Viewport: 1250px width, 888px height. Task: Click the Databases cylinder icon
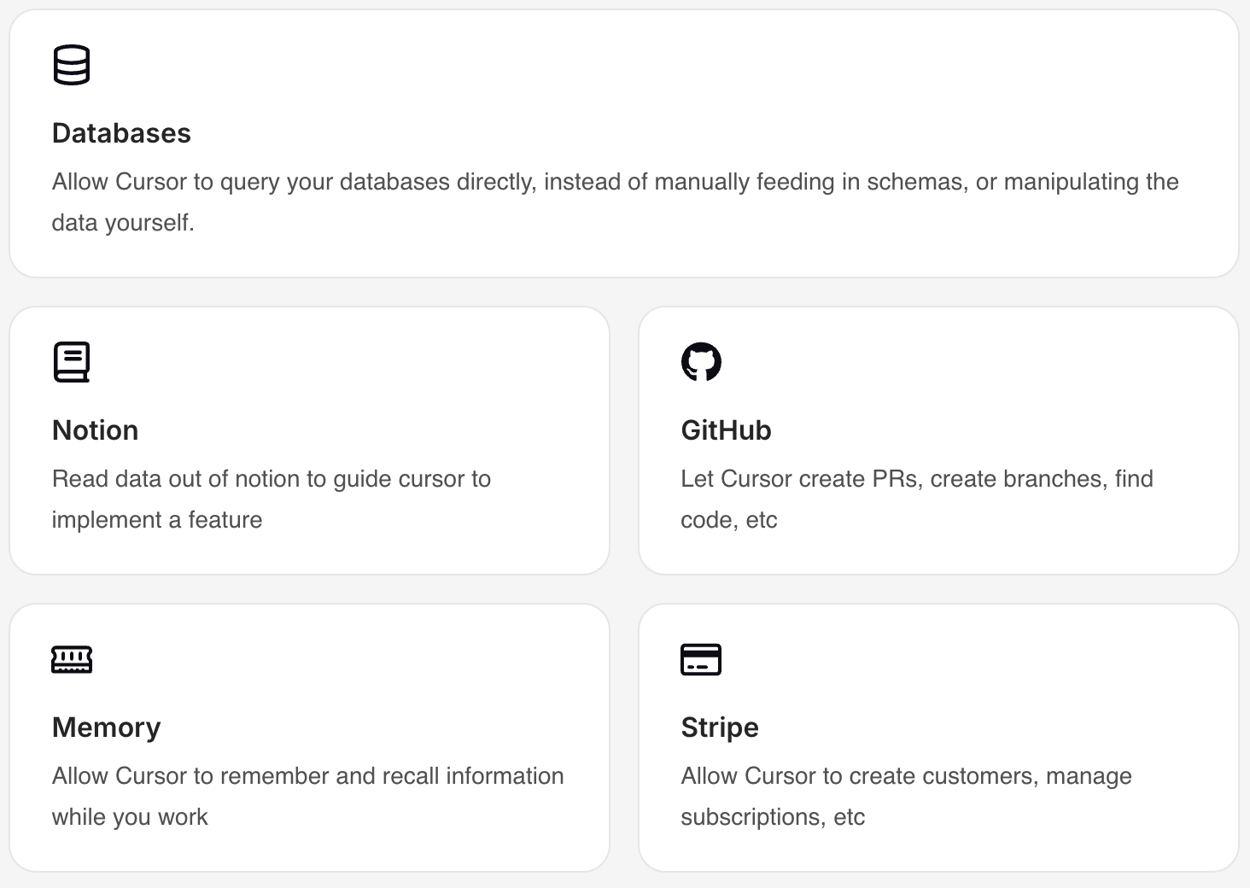(72, 65)
